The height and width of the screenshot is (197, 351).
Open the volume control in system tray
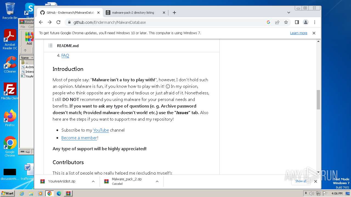coord(312,193)
